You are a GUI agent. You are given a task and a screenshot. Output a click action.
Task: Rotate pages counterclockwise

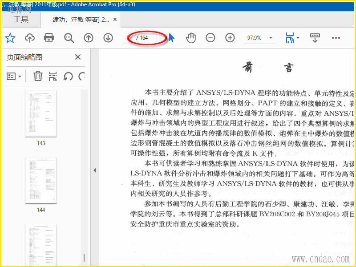pyautogui.click(x=68, y=76)
